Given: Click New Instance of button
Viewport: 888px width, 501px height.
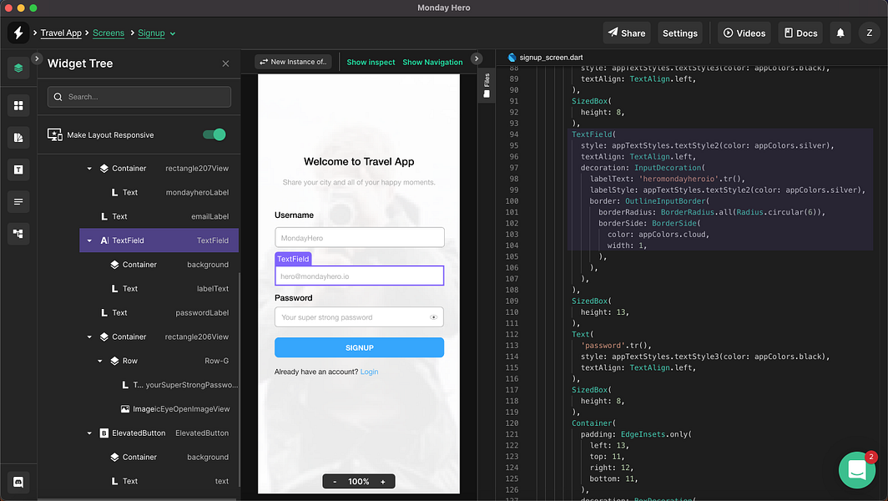Looking at the screenshot, I should click(x=294, y=62).
